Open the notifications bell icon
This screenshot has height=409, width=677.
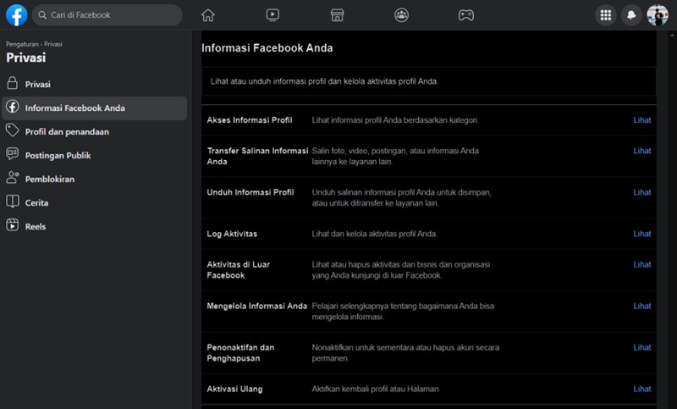click(x=631, y=14)
